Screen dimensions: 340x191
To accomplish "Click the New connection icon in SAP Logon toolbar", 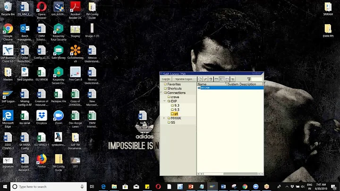I will pyautogui.click(x=200, y=79).
